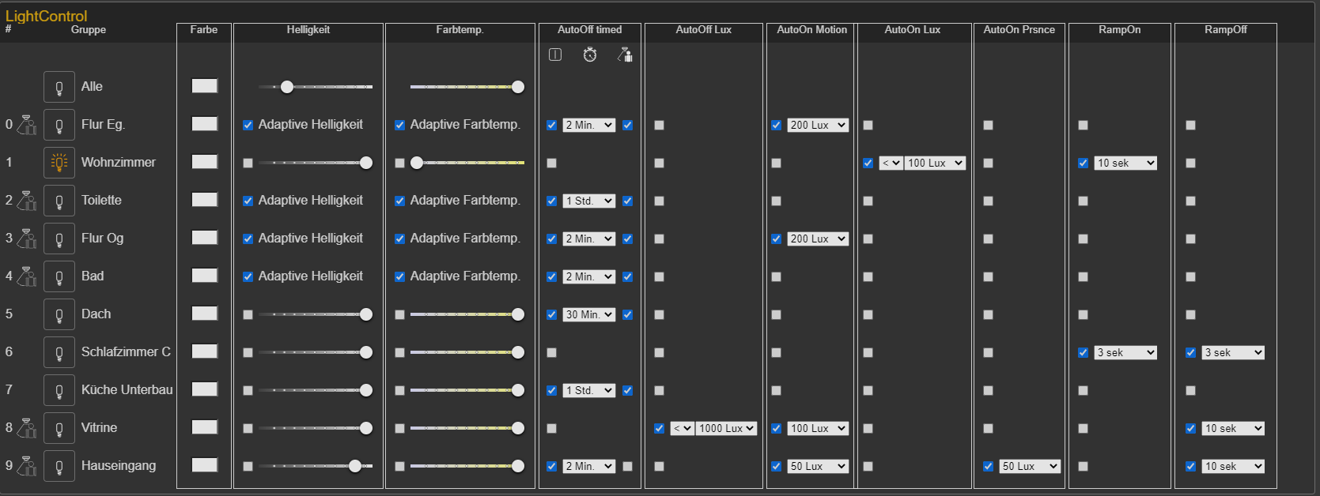
Task: Click the AutoOn Motion column header
Action: pos(811,30)
